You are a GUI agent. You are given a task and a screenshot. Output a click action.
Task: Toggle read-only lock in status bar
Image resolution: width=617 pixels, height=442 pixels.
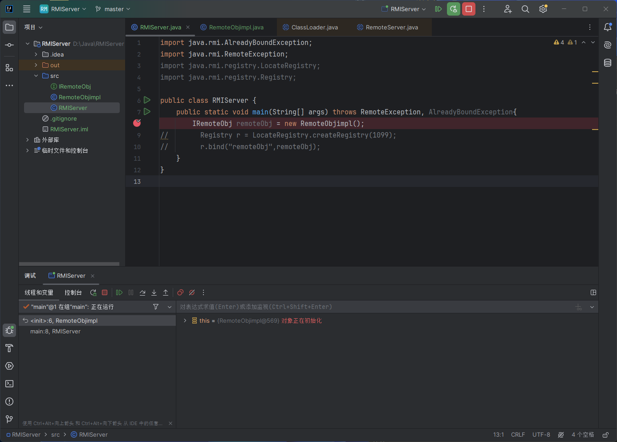[605, 435]
